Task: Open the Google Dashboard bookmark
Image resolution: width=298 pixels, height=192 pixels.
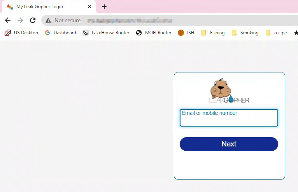Action: [61, 33]
